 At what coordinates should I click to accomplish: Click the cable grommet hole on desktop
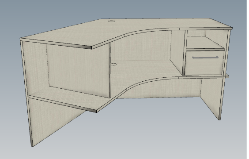tap(111, 21)
